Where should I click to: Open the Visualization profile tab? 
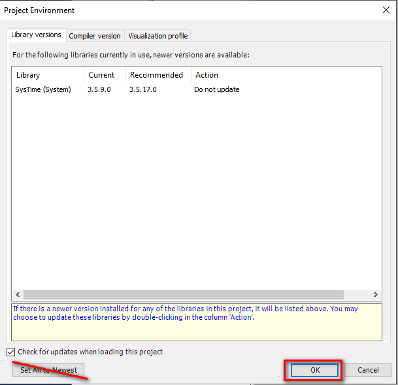(x=158, y=36)
